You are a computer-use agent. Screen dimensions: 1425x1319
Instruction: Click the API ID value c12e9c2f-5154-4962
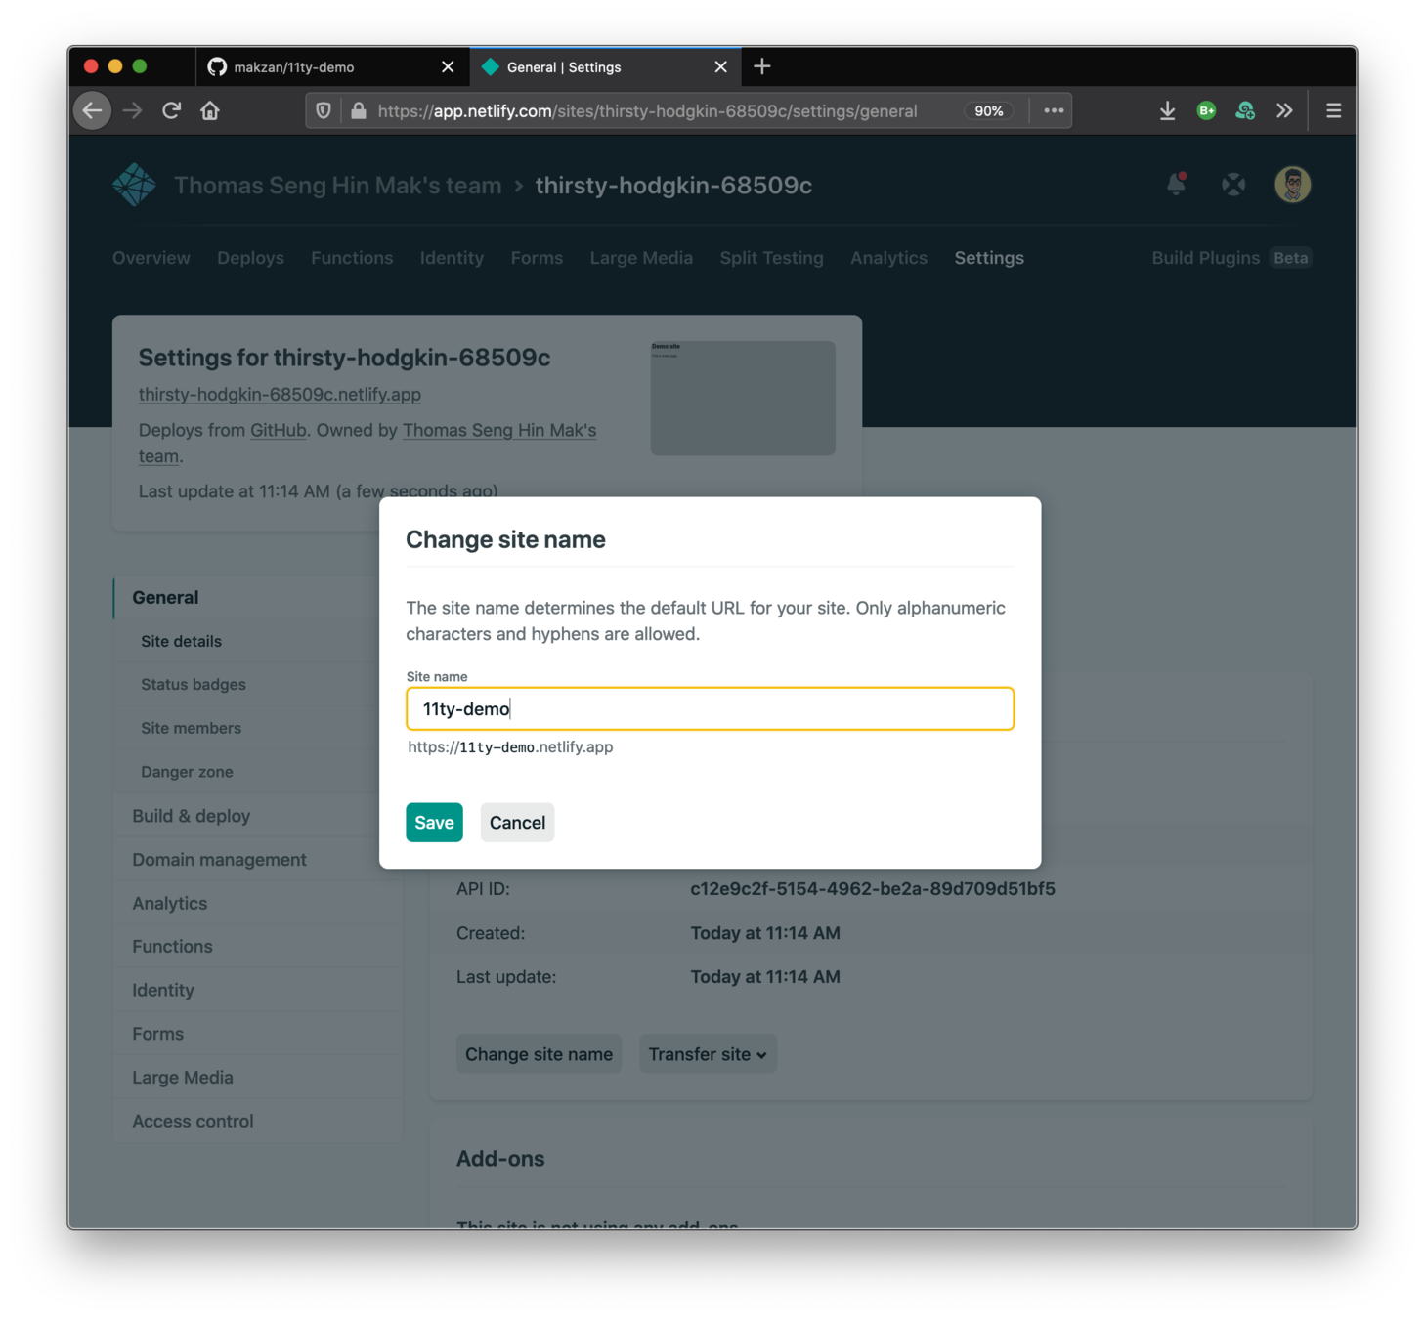click(x=873, y=889)
